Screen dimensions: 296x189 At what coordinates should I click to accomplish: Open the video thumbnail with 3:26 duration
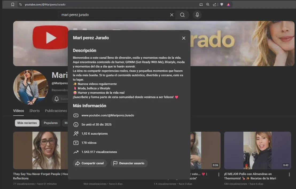tap(205, 150)
